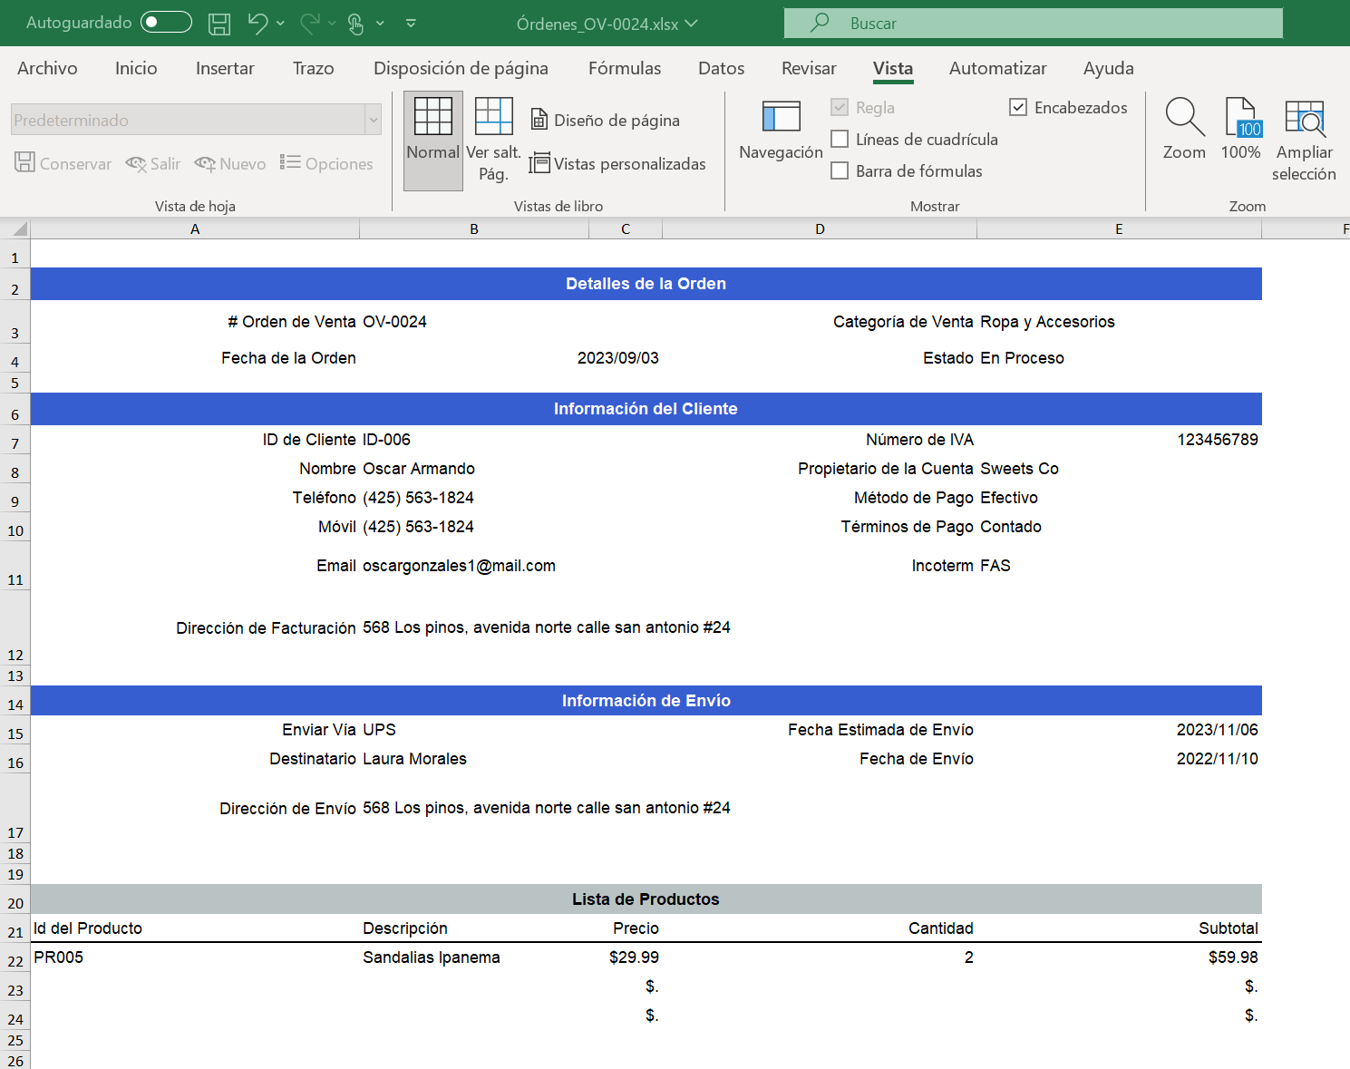Viewport: 1350px width, 1069px height.
Task: Open the Zoom dialog magnifier
Action: 1184,130
